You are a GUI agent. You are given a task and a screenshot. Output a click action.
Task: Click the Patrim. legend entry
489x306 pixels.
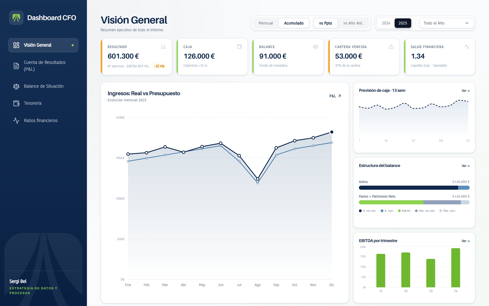[404, 211]
